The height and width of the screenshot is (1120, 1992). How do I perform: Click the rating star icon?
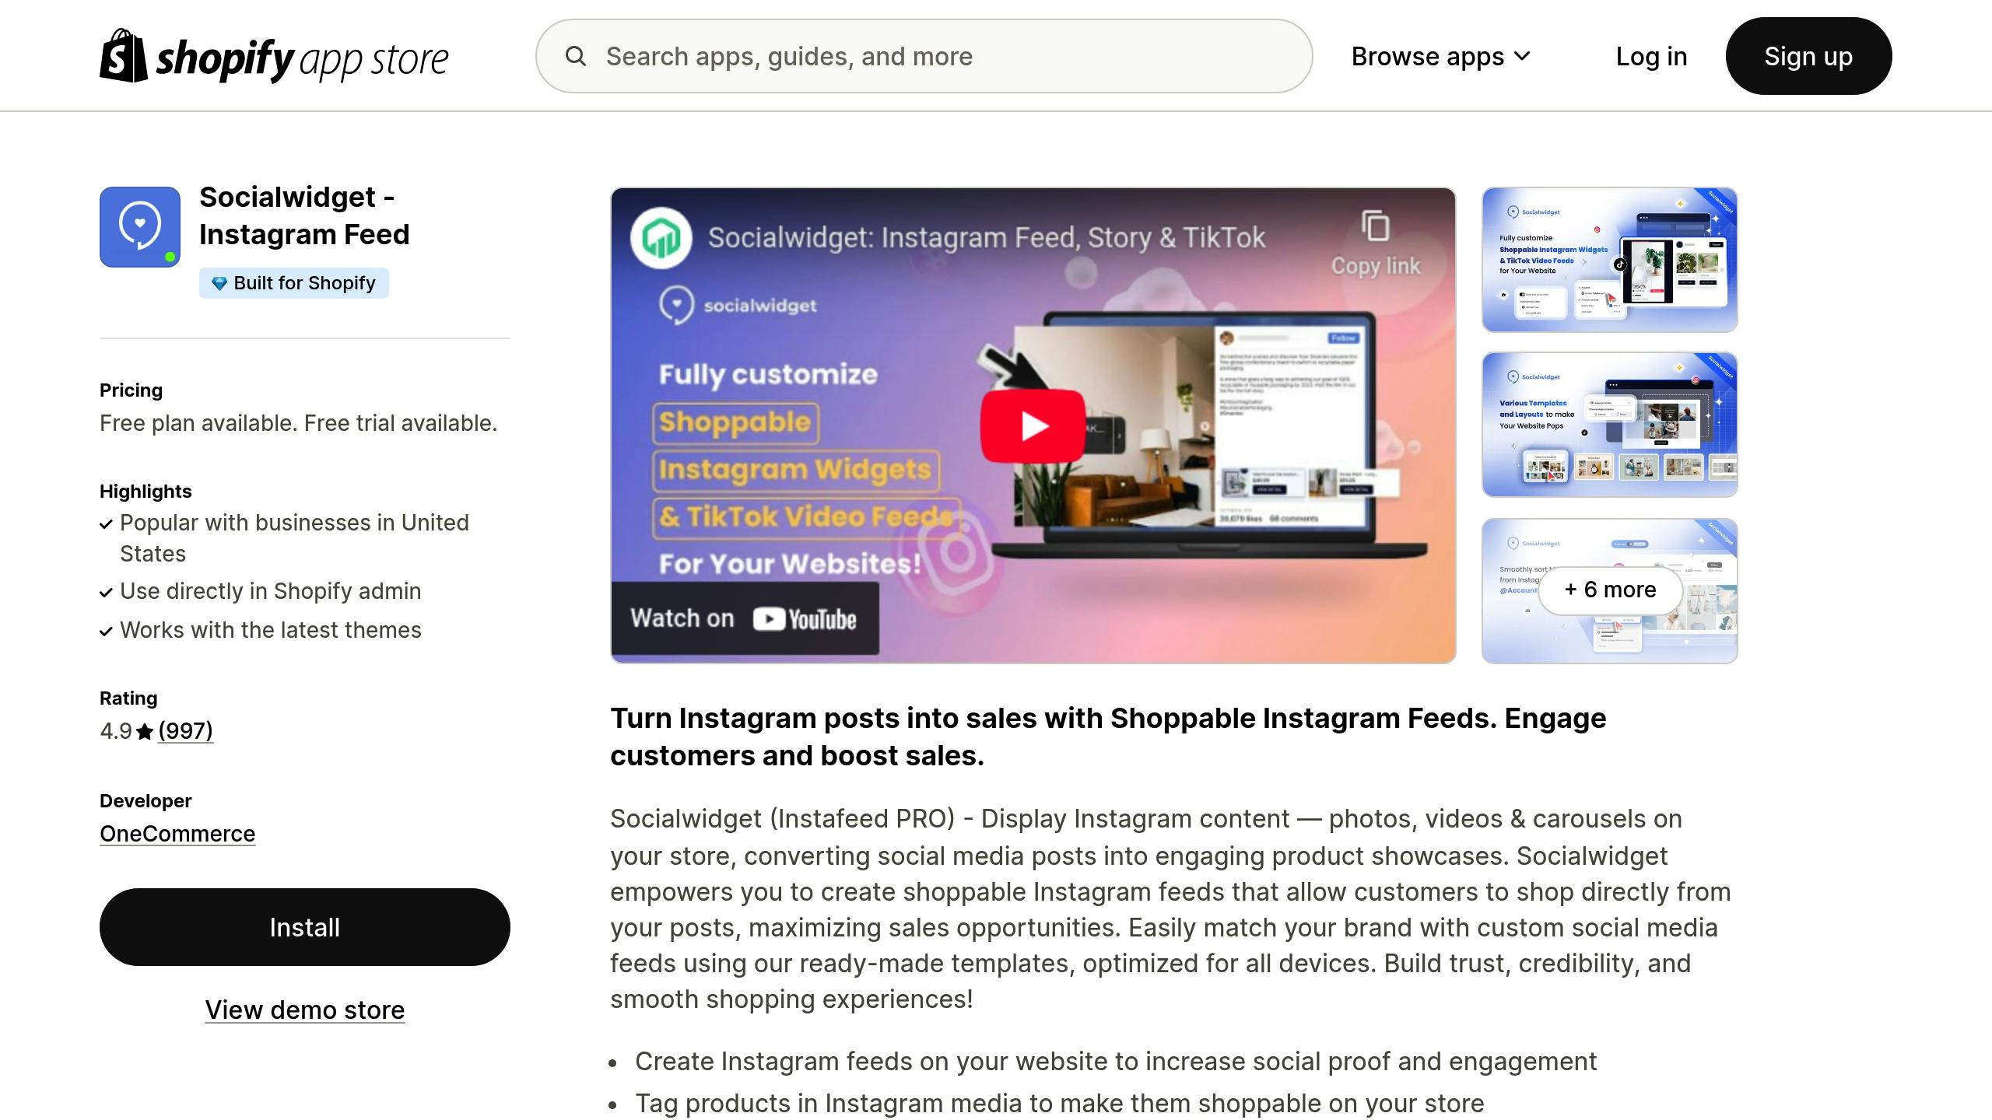[145, 731]
